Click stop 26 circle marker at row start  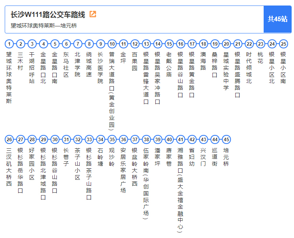[9, 139]
